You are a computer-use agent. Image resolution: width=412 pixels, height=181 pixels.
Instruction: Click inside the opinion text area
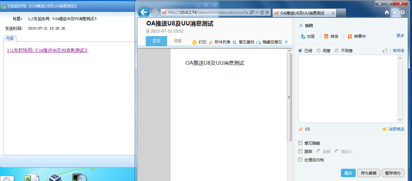348,89
